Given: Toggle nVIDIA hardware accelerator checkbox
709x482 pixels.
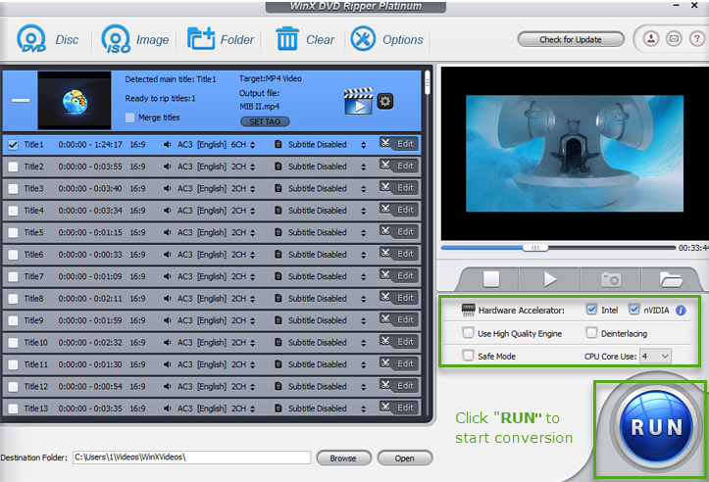Looking at the screenshot, I should pyautogui.click(x=633, y=310).
